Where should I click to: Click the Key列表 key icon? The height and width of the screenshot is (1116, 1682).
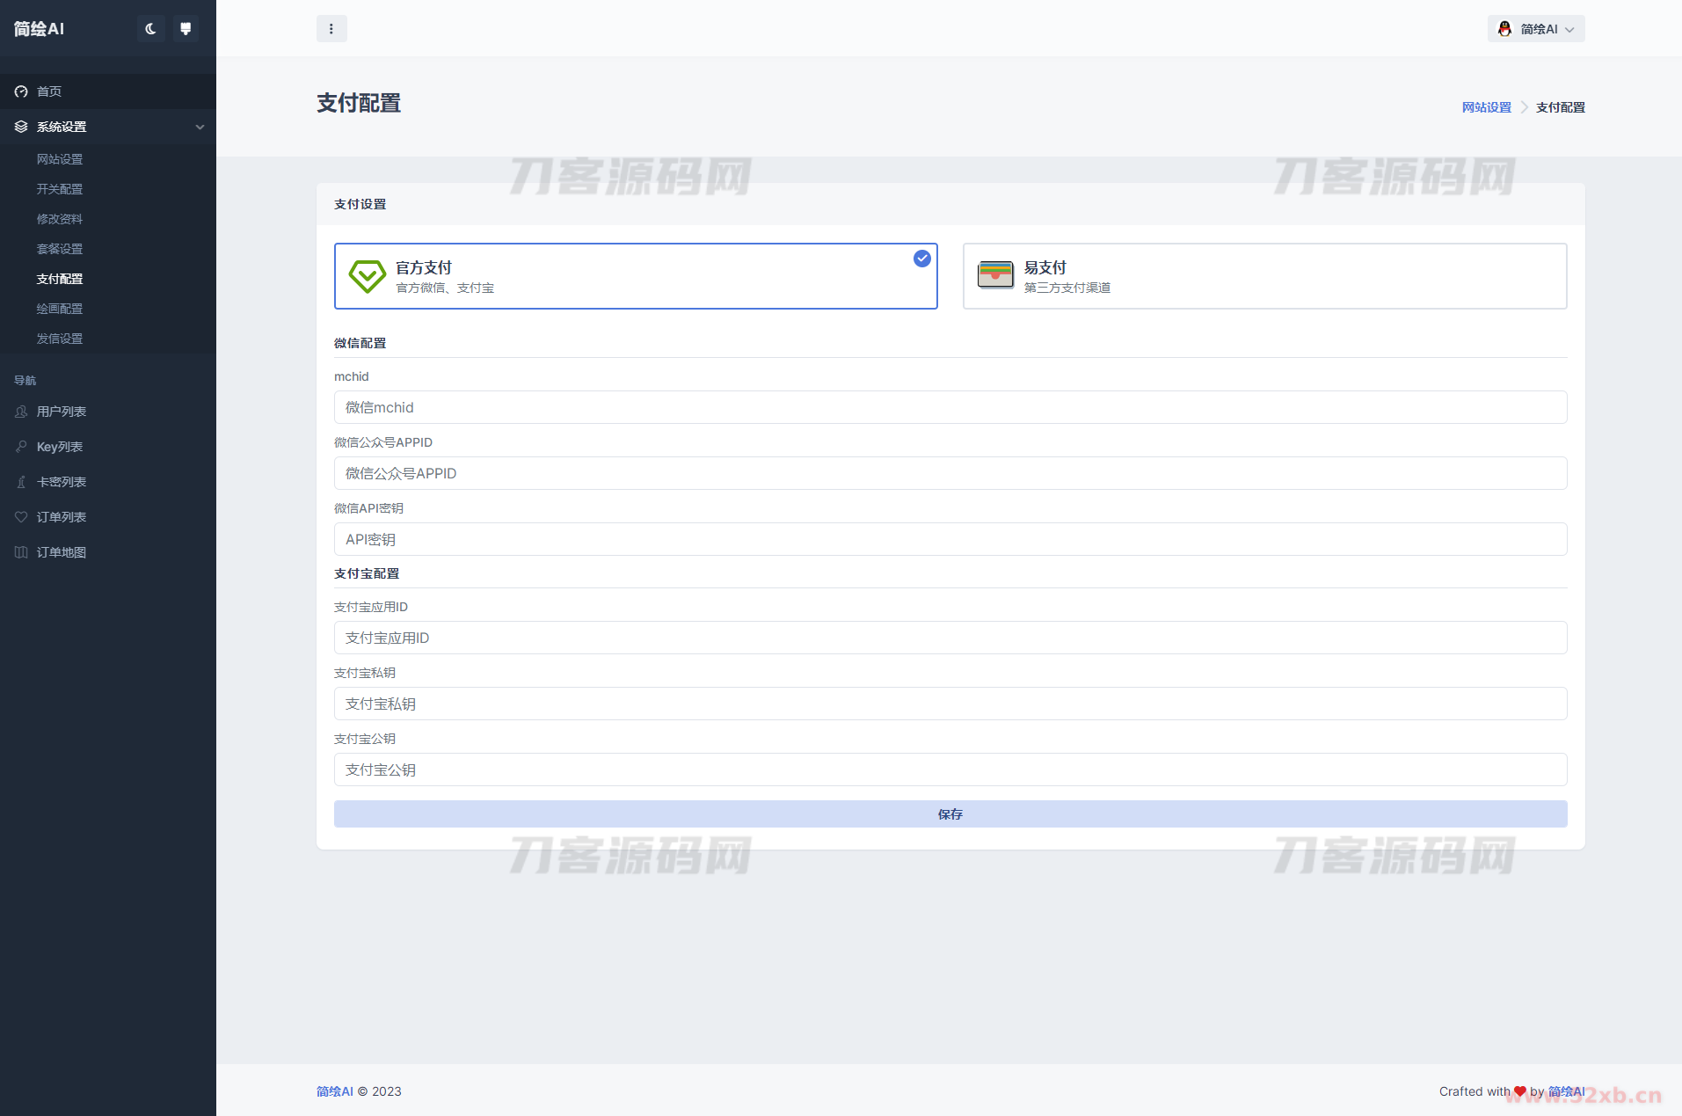pyautogui.click(x=21, y=447)
